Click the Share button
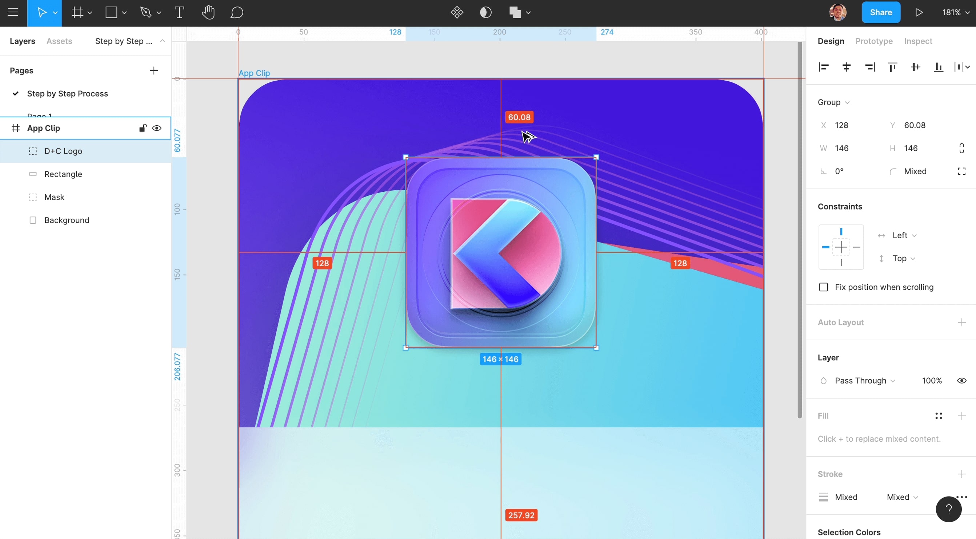This screenshot has height=539, width=976. (x=880, y=12)
